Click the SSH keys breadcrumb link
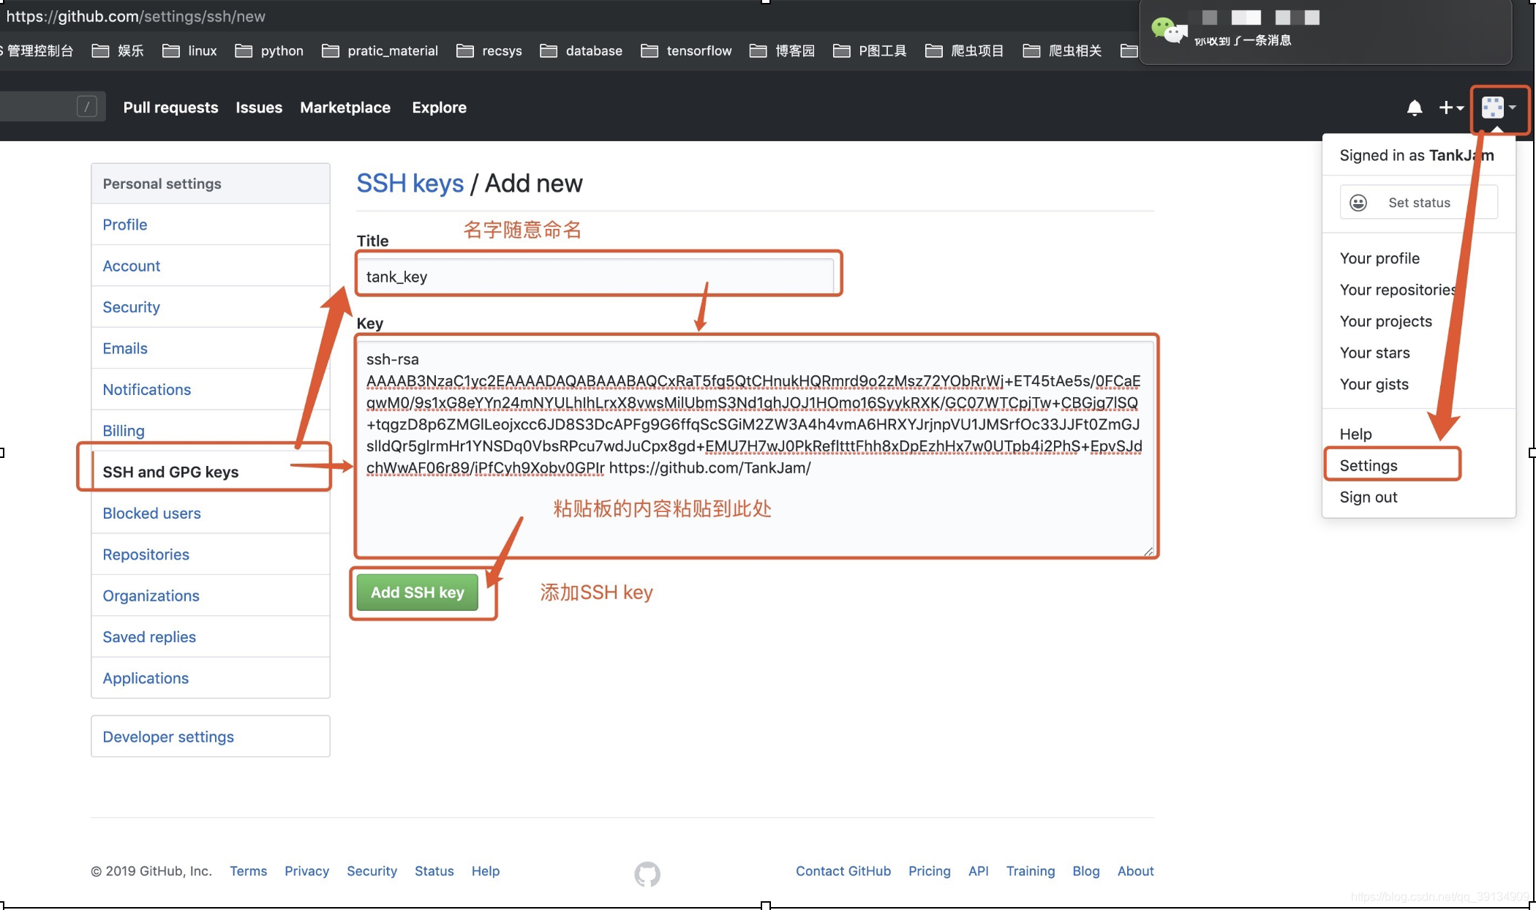 point(410,183)
